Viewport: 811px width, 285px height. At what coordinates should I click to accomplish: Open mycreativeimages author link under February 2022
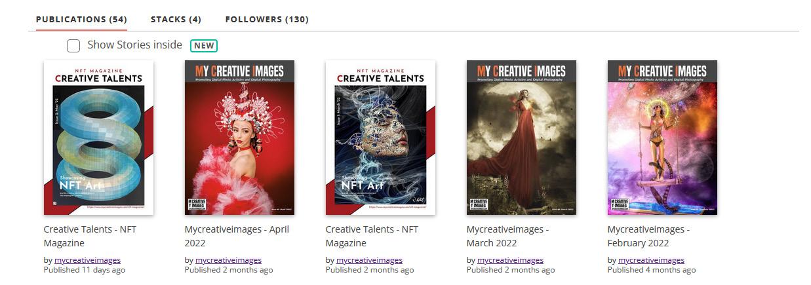pos(651,260)
